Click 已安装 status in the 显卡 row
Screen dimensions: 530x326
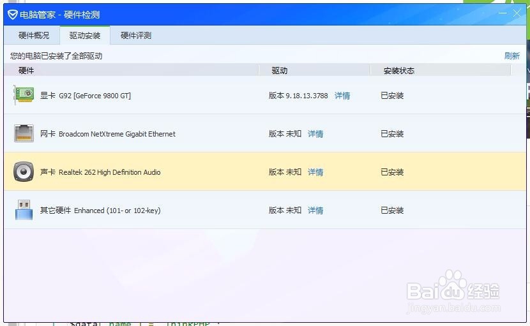tap(392, 96)
